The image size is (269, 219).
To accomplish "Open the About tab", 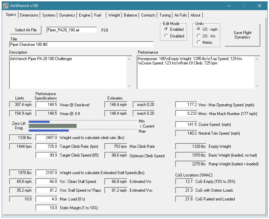I will [195, 15].
